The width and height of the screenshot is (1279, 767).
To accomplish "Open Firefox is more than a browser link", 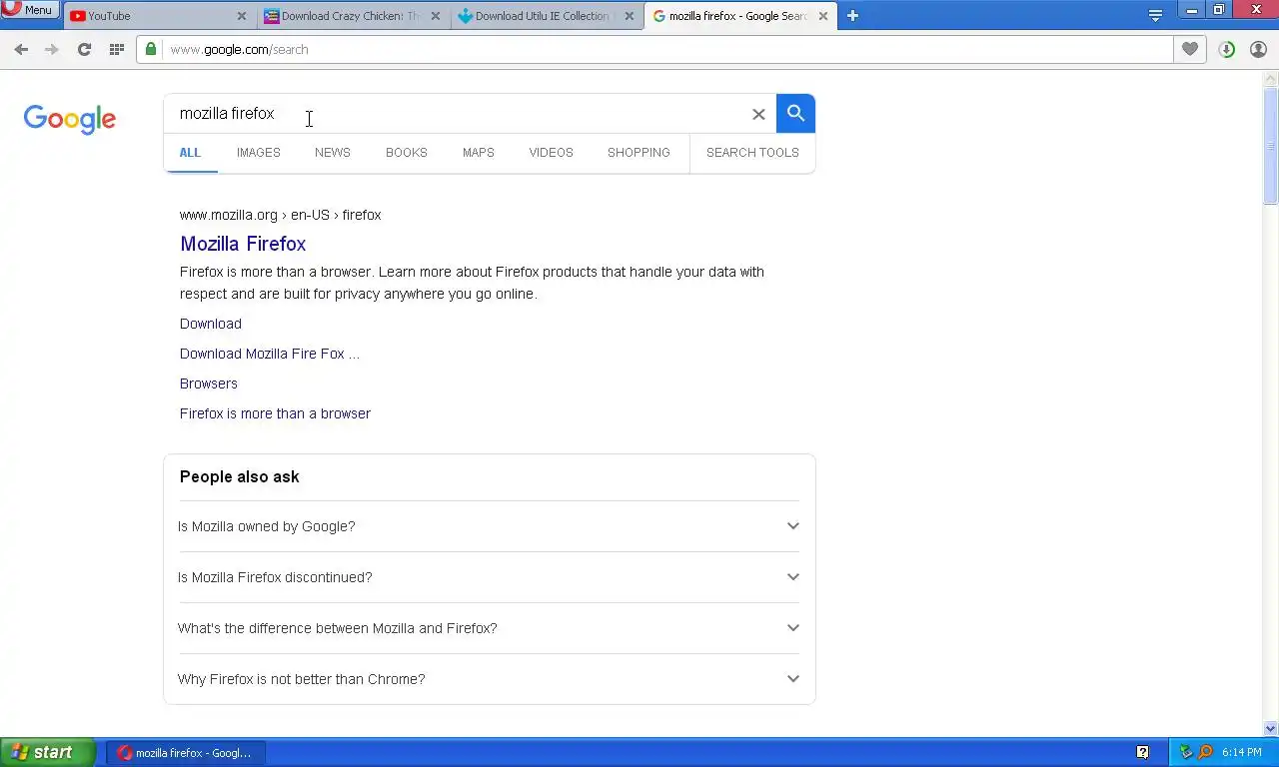I will 275,413.
